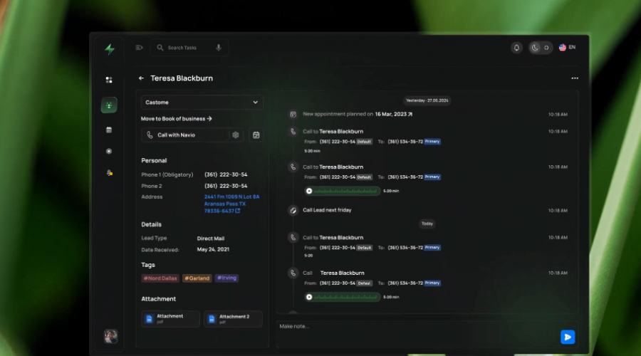
Task: Click the note icon beside Call Lead next friday
Action: tap(293, 211)
